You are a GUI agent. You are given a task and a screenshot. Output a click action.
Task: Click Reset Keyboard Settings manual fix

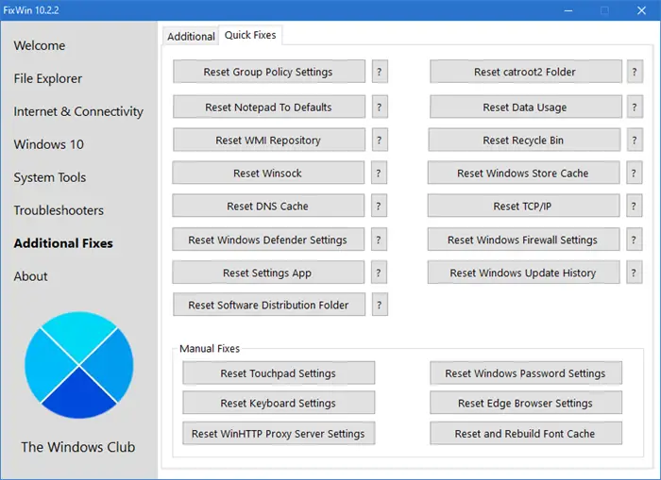pos(279,403)
